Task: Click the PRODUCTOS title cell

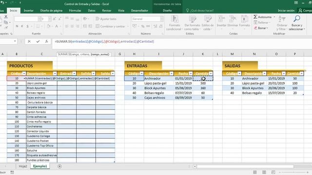Action: pyautogui.click(x=30, y=66)
